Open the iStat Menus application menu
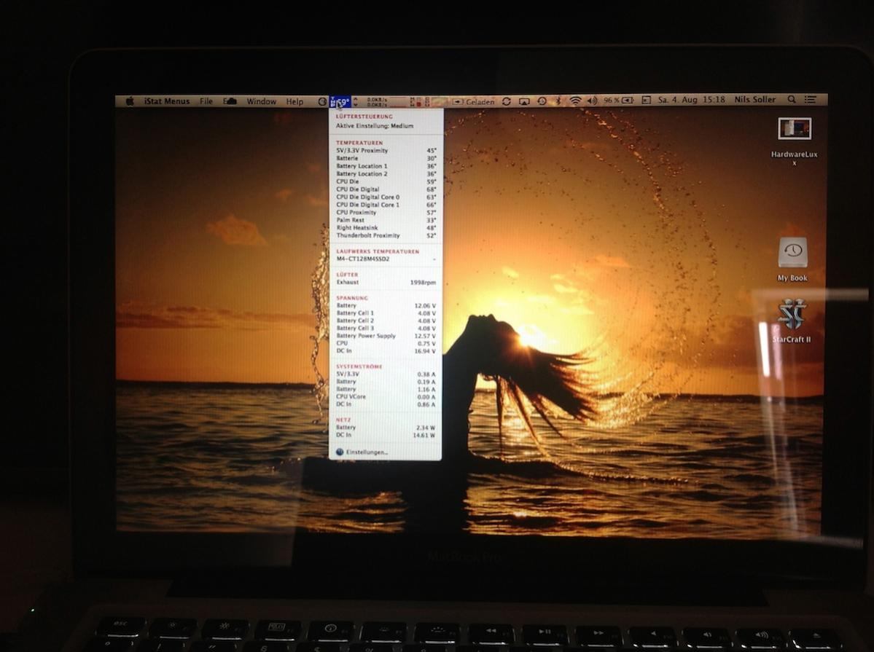The image size is (874, 652). coord(167,101)
